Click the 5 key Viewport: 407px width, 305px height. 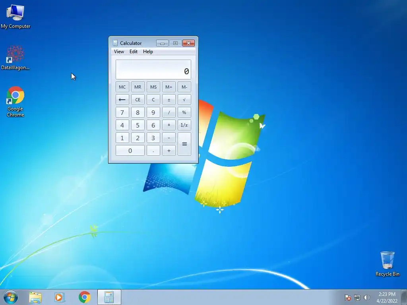(x=138, y=125)
